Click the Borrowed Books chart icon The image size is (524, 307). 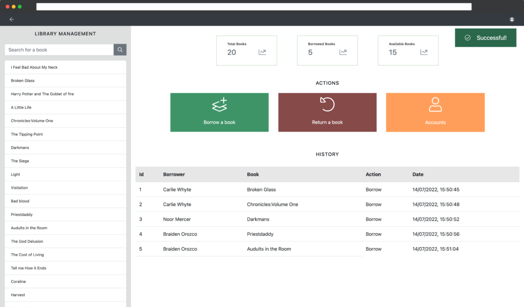coord(343,52)
